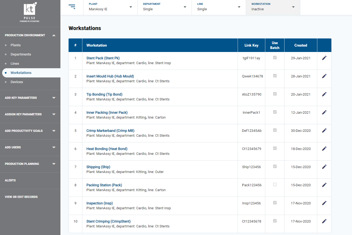Open the Department dropdown

[164, 7]
